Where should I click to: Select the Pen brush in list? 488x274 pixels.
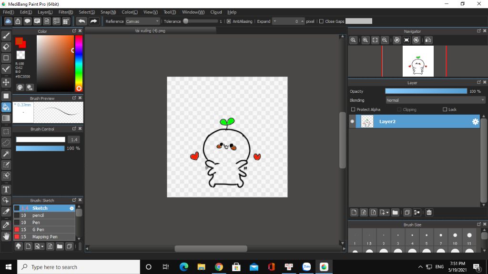[x=44, y=223]
